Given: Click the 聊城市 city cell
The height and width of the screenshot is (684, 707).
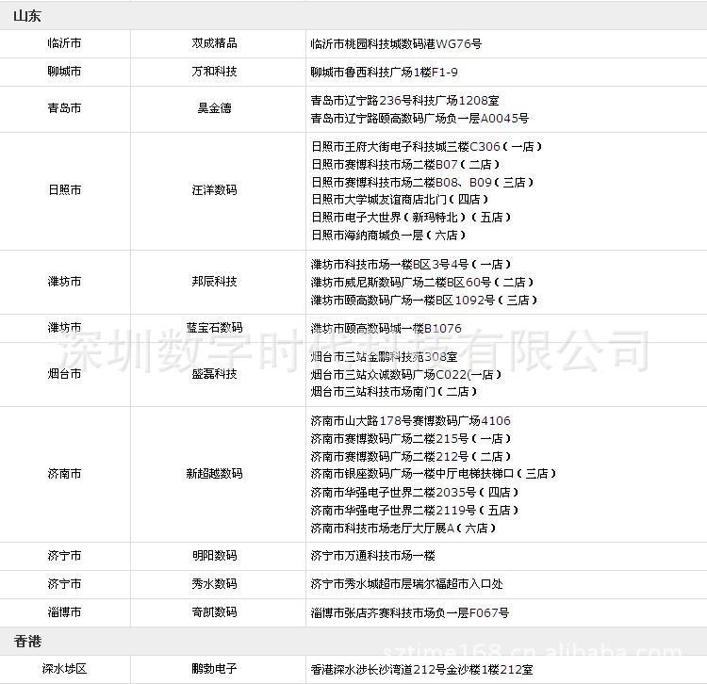Looking at the screenshot, I should (x=64, y=72).
